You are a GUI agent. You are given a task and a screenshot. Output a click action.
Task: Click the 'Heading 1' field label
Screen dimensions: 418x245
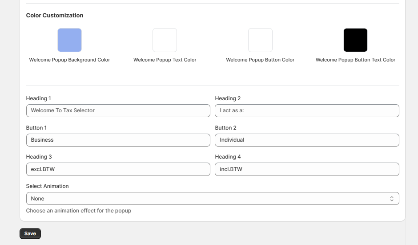coord(39,98)
